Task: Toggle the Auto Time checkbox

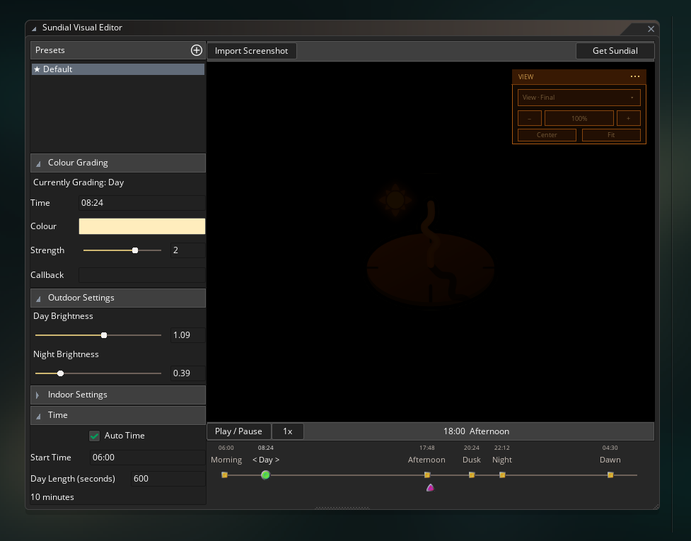Action: tap(94, 436)
